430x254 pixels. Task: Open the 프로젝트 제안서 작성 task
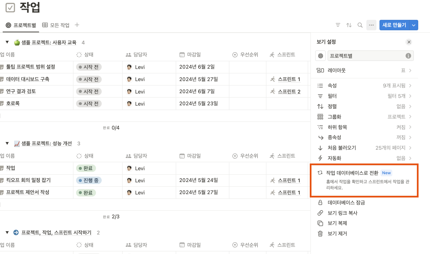pyautogui.click(x=28, y=192)
